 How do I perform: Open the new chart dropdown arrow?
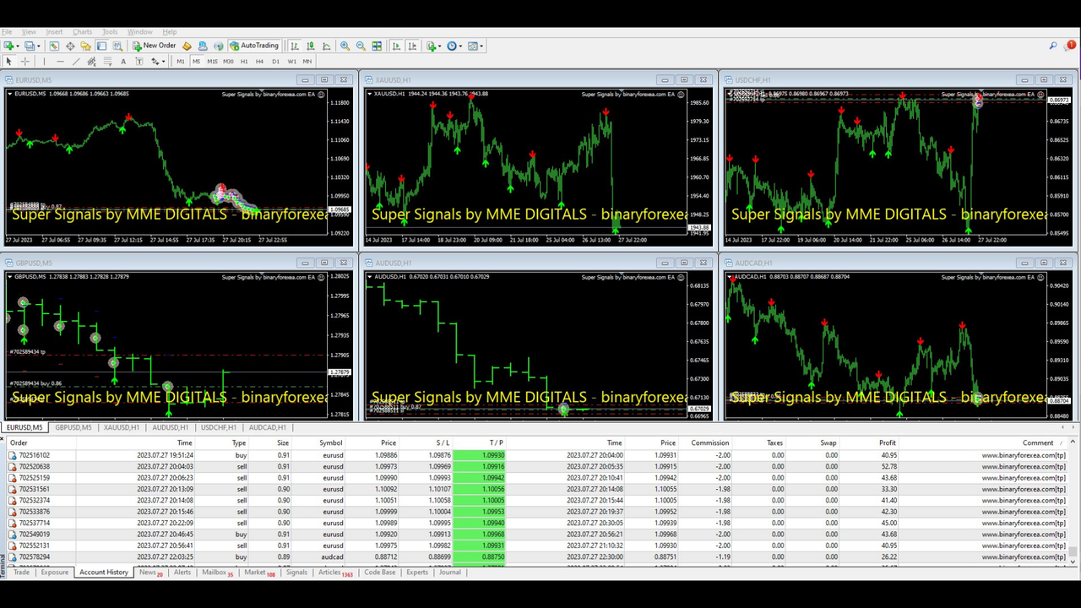16,46
